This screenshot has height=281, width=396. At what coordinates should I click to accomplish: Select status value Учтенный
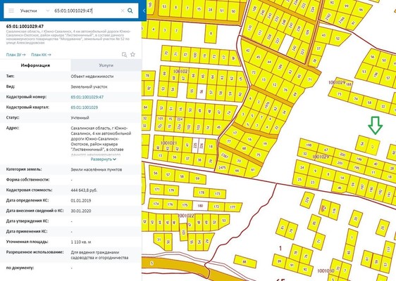(x=80, y=117)
